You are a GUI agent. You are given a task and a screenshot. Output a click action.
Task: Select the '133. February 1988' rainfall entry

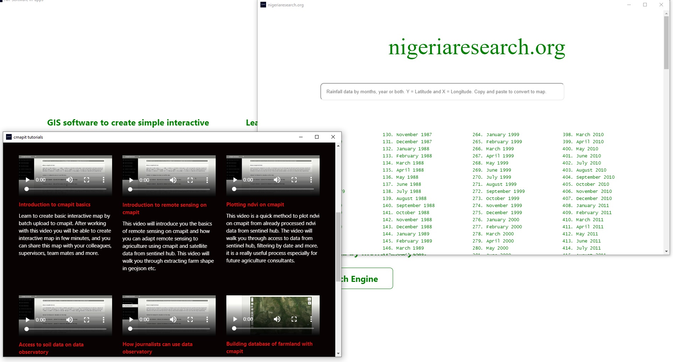407,156
